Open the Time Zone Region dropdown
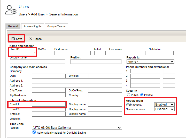The height and width of the screenshot is (138, 186). click(x=77, y=128)
